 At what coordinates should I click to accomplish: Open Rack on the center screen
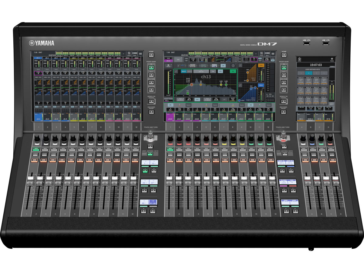click(x=267, y=54)
